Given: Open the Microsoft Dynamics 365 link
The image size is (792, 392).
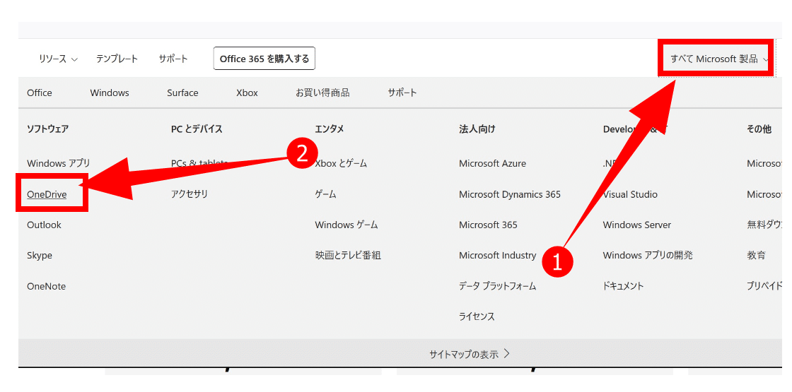Looking at the screenshot, I should [x=510, y=194].
